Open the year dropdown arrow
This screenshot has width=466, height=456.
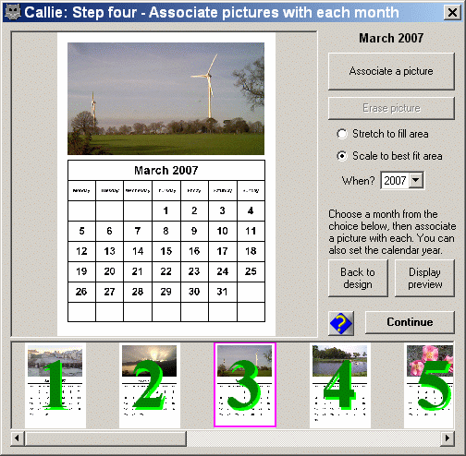pyautogui.click(x=416, y=180)
